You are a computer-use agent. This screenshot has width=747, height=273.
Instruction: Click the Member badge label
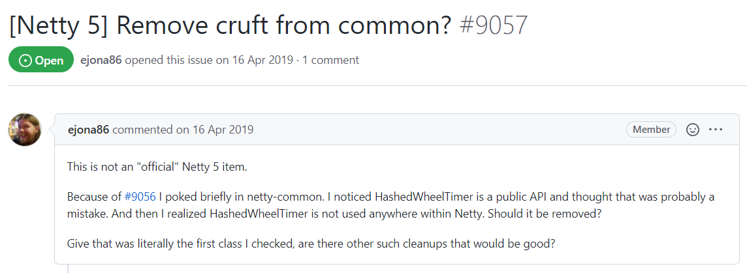coord(651,130)
